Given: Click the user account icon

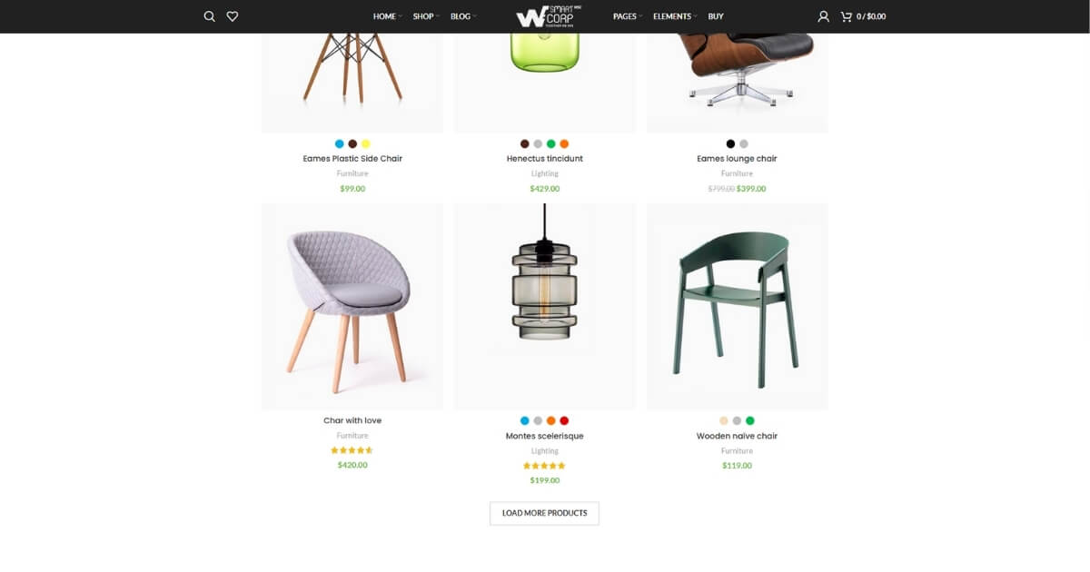Looking at the screenshot, I should [x=823, y=16].
